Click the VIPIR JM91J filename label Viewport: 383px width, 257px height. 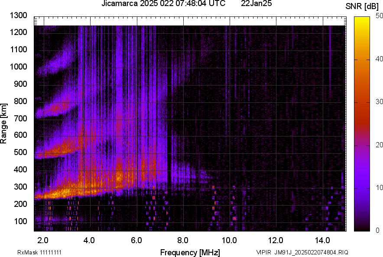point(302,252)
